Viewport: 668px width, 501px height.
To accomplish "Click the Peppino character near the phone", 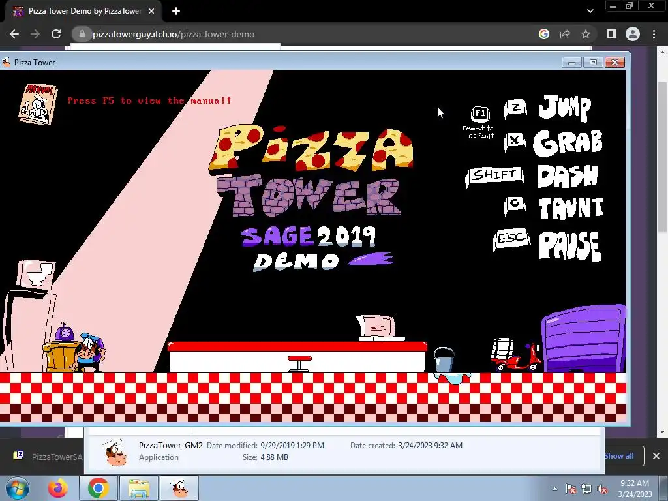I will click(x=90, y=352).
